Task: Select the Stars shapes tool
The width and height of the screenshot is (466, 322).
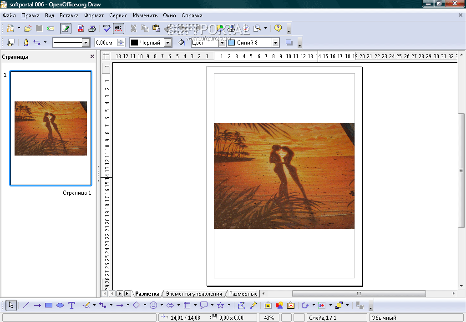Action: click(x=221, y=305)
